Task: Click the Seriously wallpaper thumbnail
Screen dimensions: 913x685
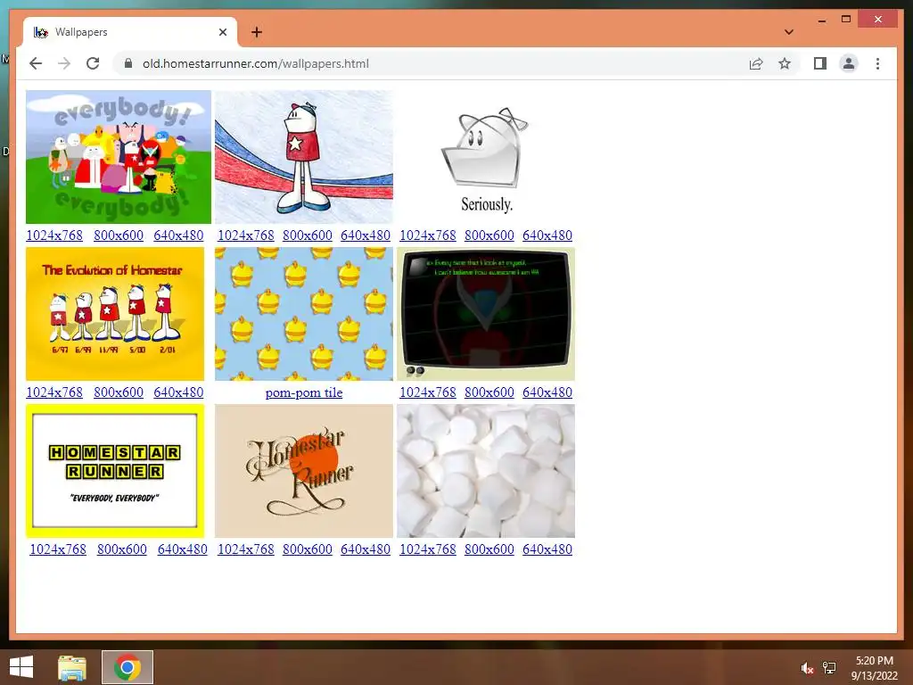Action: click(486, 157)
